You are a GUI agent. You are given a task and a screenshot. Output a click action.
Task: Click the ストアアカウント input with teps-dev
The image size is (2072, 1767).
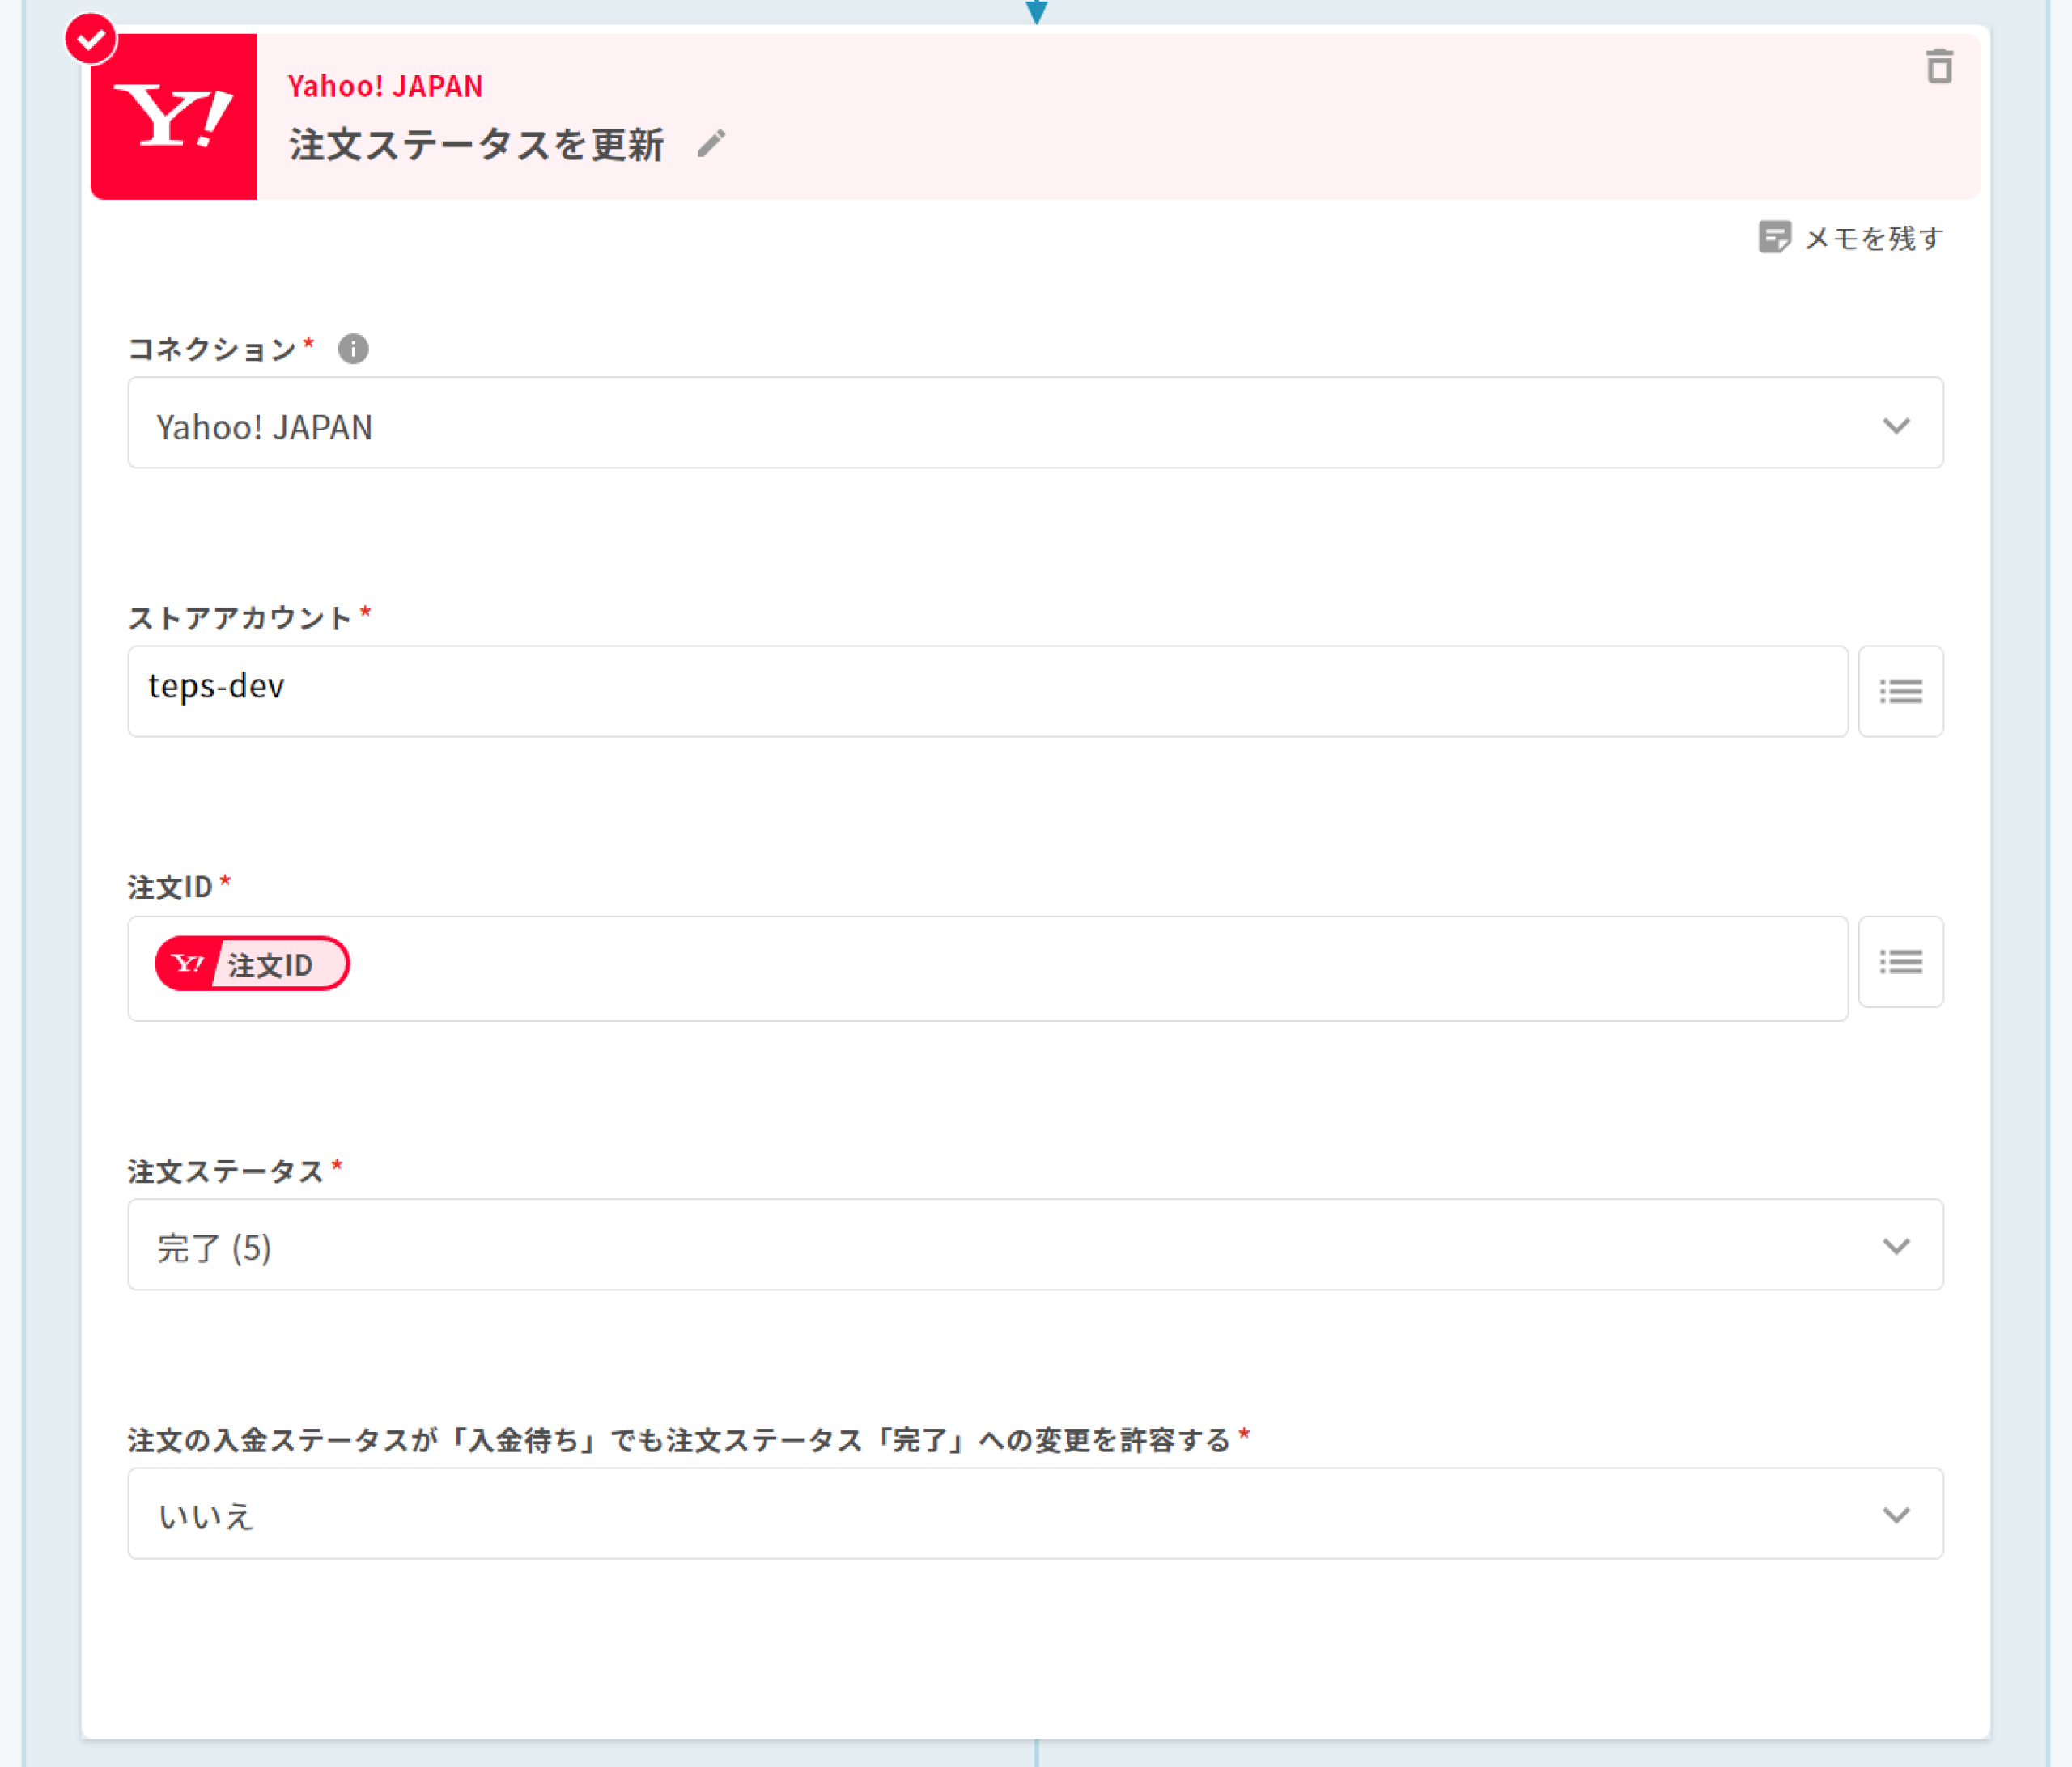(986, 692)
